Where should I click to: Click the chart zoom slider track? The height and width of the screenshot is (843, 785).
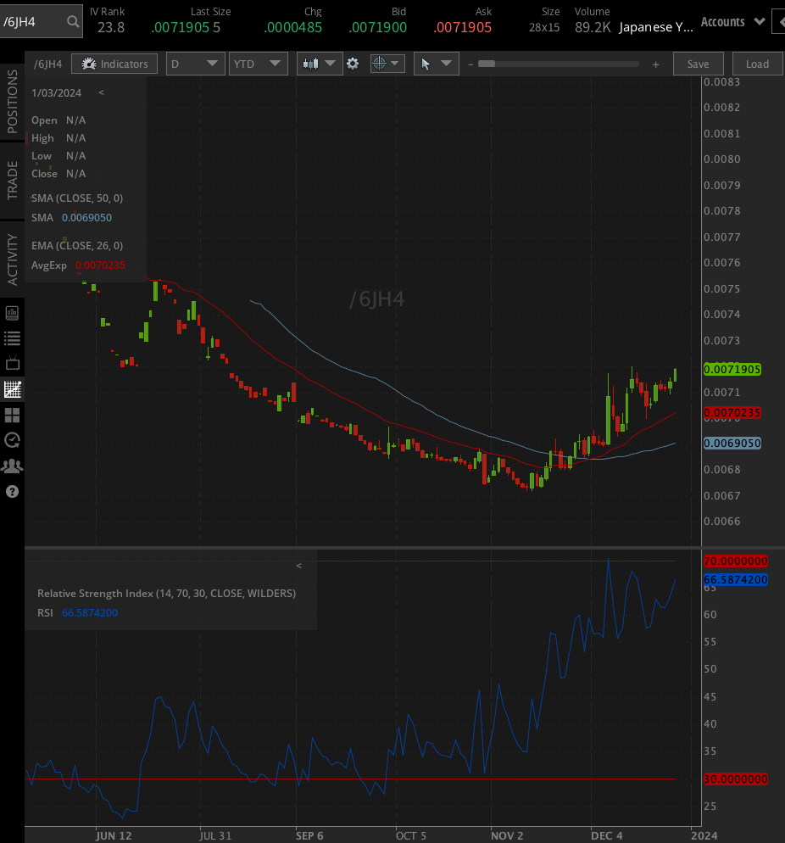(x=563, y=64)
